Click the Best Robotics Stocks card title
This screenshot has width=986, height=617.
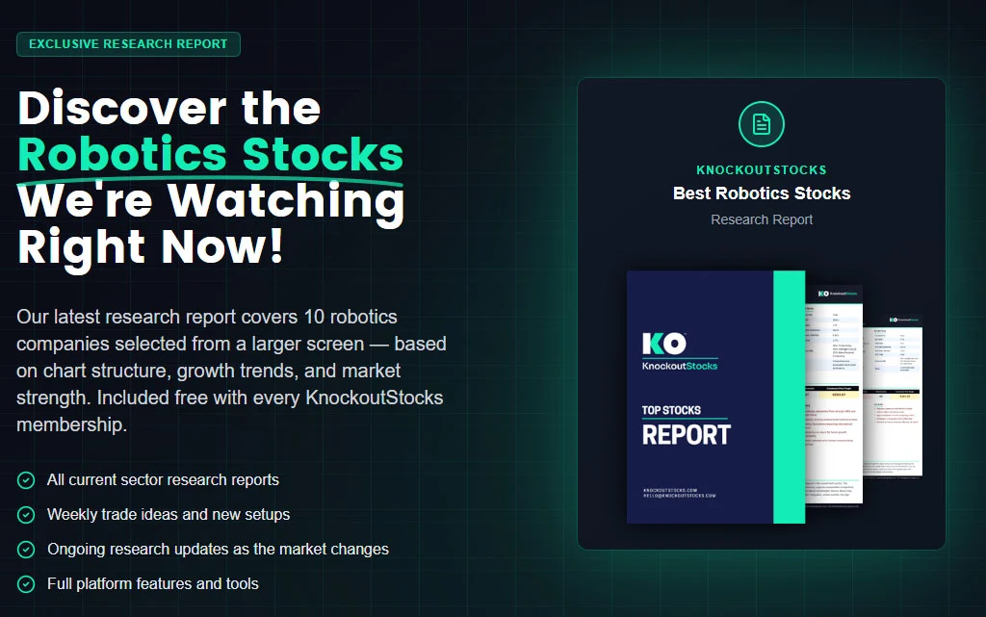[x=761, y=193]
